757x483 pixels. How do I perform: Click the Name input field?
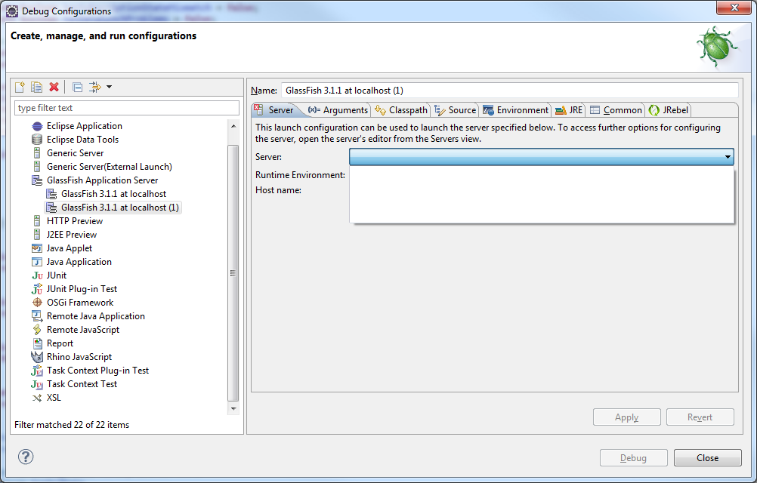click(x=509, y=91)
